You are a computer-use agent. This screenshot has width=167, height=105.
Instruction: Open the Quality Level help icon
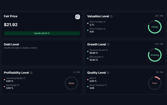(108, 73)
